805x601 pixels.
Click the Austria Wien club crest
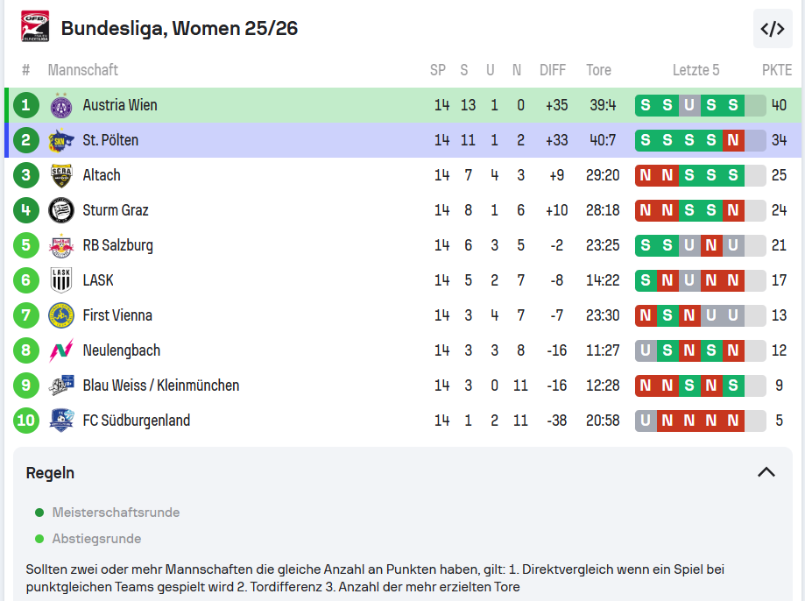[x=61, y=106]
